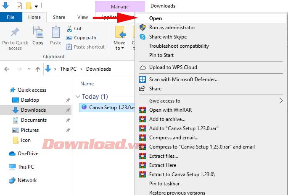The image size is (288, 195).
Task: Choose Open in context menu
Action: click(211, 18)
